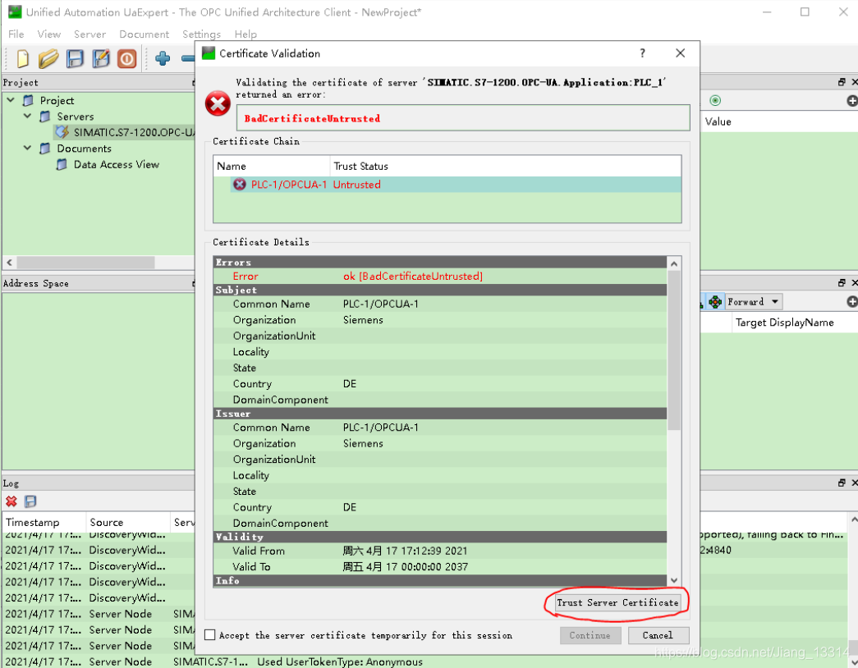The image size is (858, 668).
Task: Click the Log panel scroll-up arrow
Action: (x=853, y=518)
